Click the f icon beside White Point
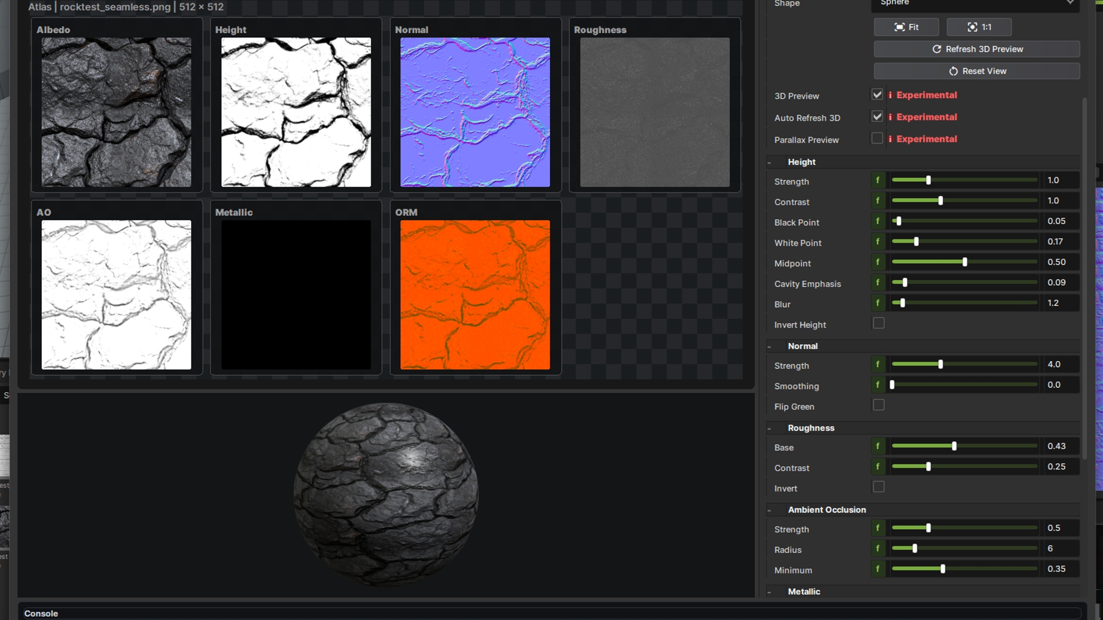The height and width of the screenshot is (620, 1103). pyautogui.click(x=878, y=242)
